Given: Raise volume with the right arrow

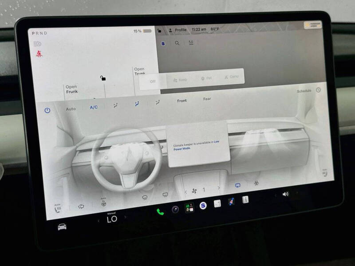Looking at the screenshot, I should tap(297, 193).
